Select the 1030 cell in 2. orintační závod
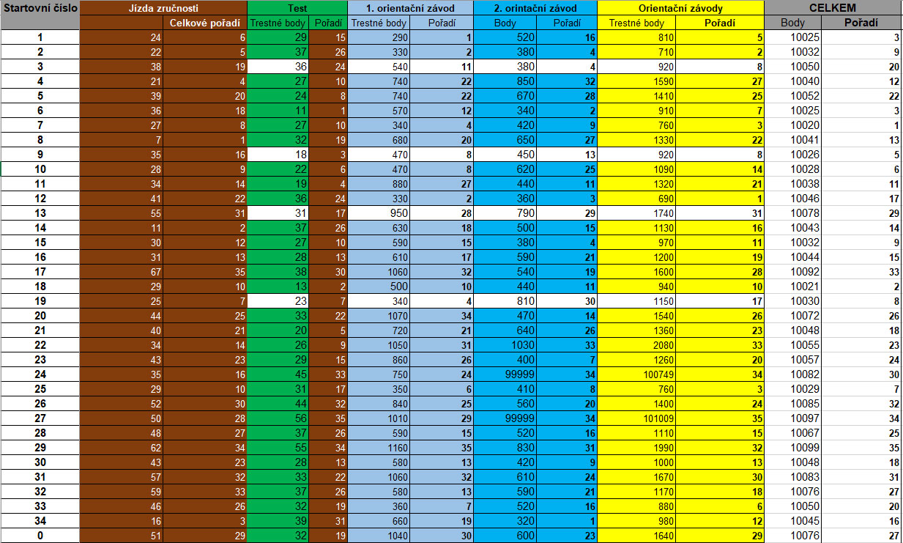This screenshot has width=903, height=543. [505, 344]
